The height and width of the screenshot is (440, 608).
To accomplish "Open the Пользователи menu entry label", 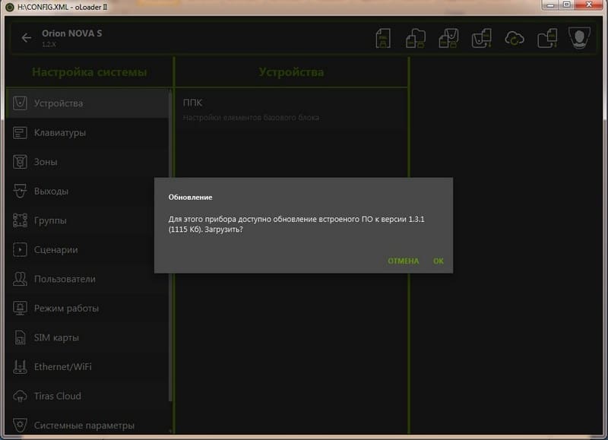I will [65, 279].
